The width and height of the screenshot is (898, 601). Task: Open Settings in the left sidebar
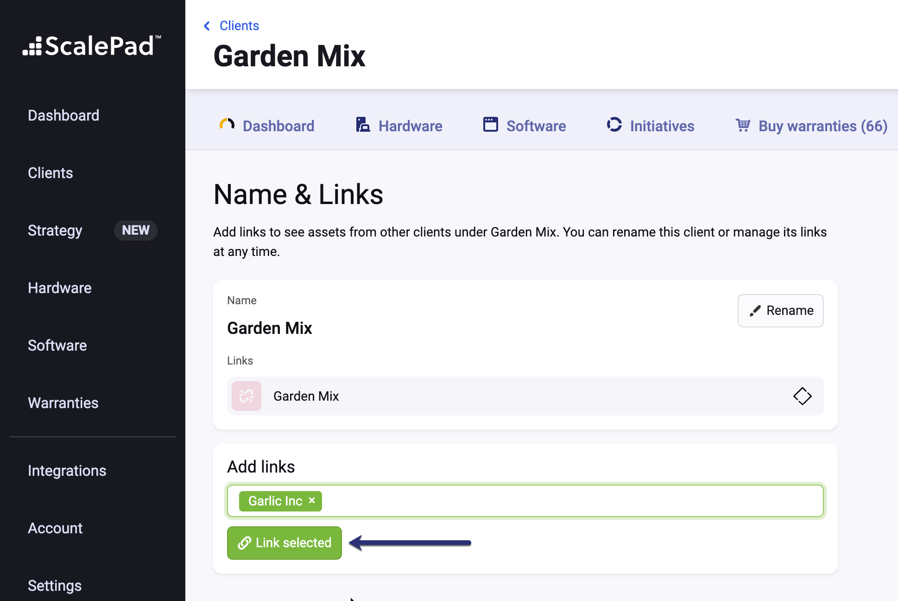tap(55, 586)
